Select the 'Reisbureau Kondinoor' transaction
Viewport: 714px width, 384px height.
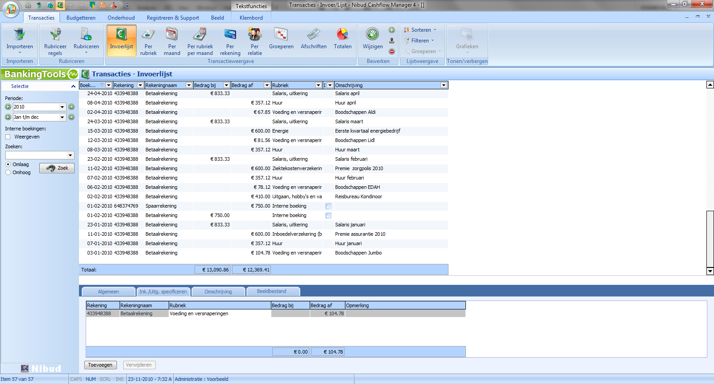pos(264,196)
